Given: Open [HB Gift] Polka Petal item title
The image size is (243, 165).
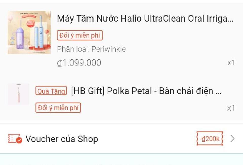Looking at the screenshot, I should point(146,91).
